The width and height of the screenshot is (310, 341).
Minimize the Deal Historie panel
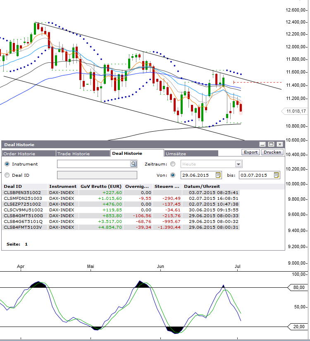(262, 144)
